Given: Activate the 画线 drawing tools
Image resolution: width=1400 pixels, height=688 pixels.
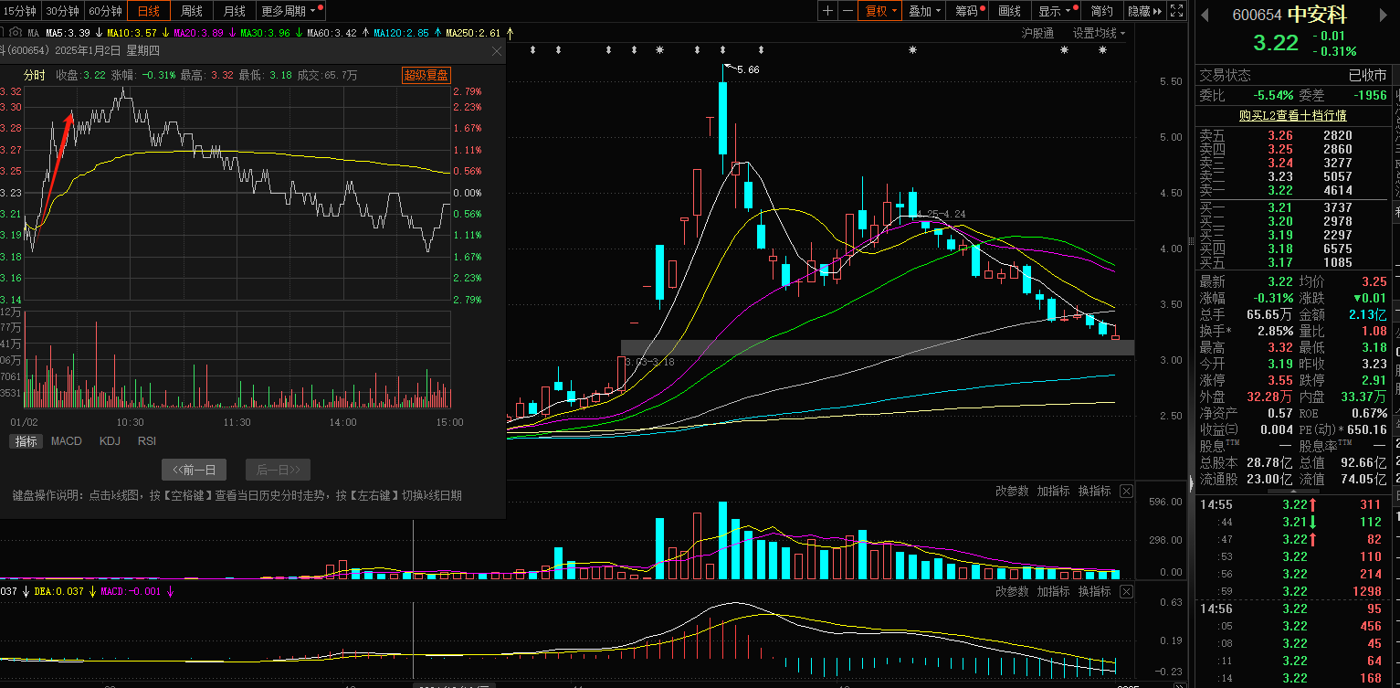Looking at the screenshot, I should click(1010, 11).
